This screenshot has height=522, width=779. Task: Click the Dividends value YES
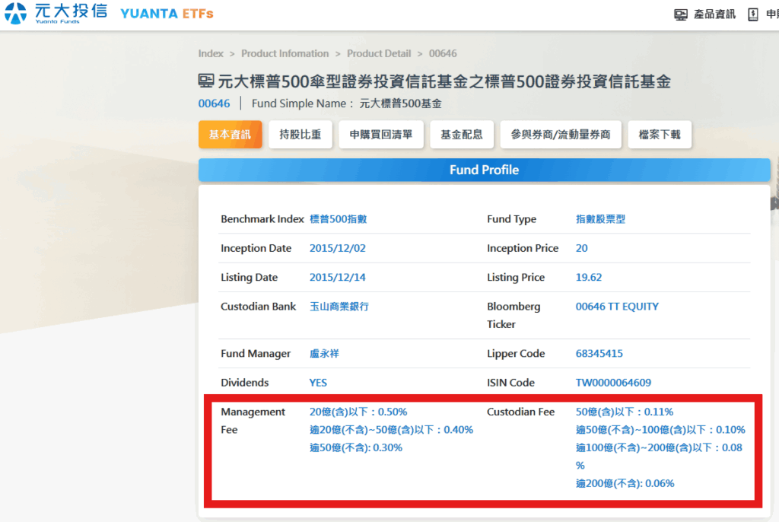click(x=318, y=382)
